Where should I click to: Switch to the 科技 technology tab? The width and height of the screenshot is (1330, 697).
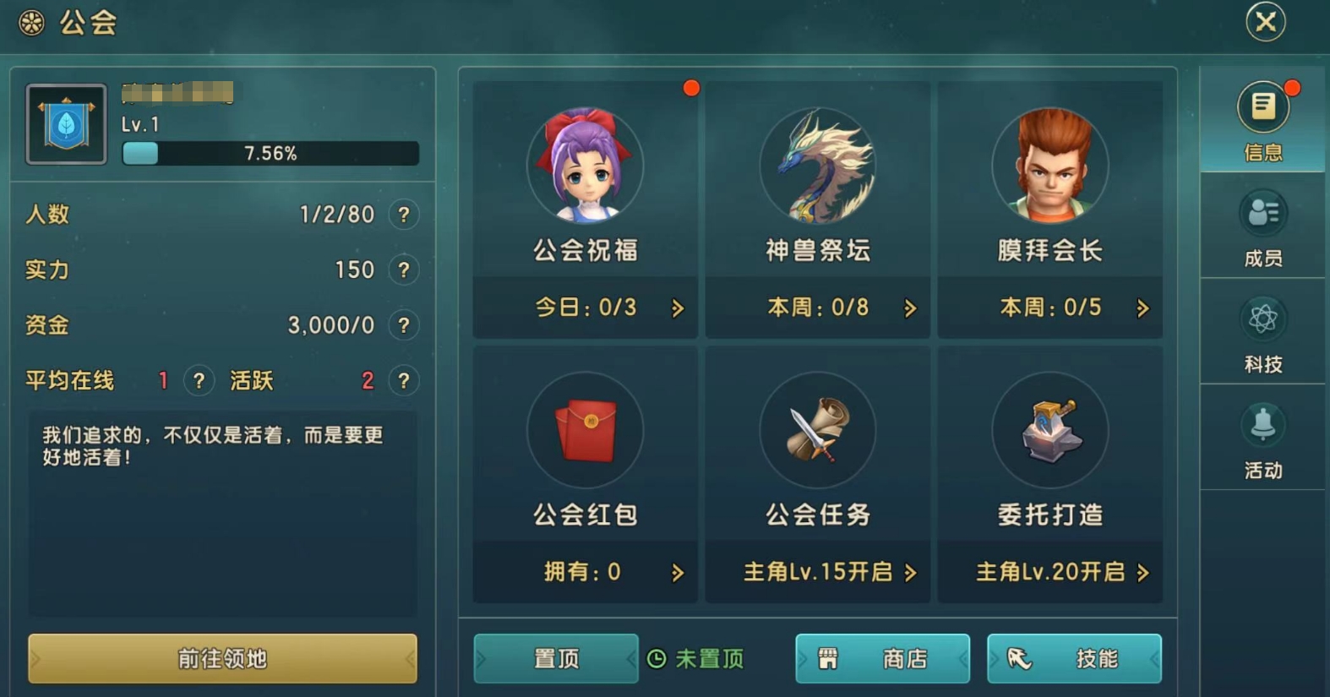(x=1263, y=333)
